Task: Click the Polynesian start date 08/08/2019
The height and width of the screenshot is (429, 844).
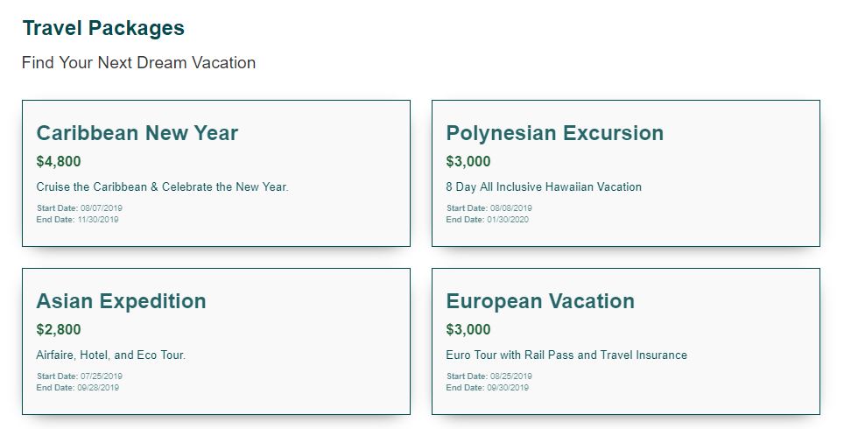Action: point(511,208)
